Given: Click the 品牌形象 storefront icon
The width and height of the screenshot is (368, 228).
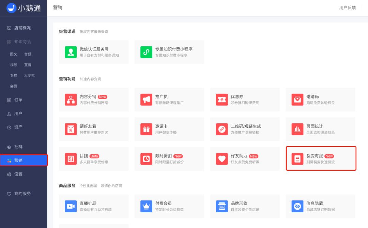Looking at the screenshot, I should tap(222, 207).
